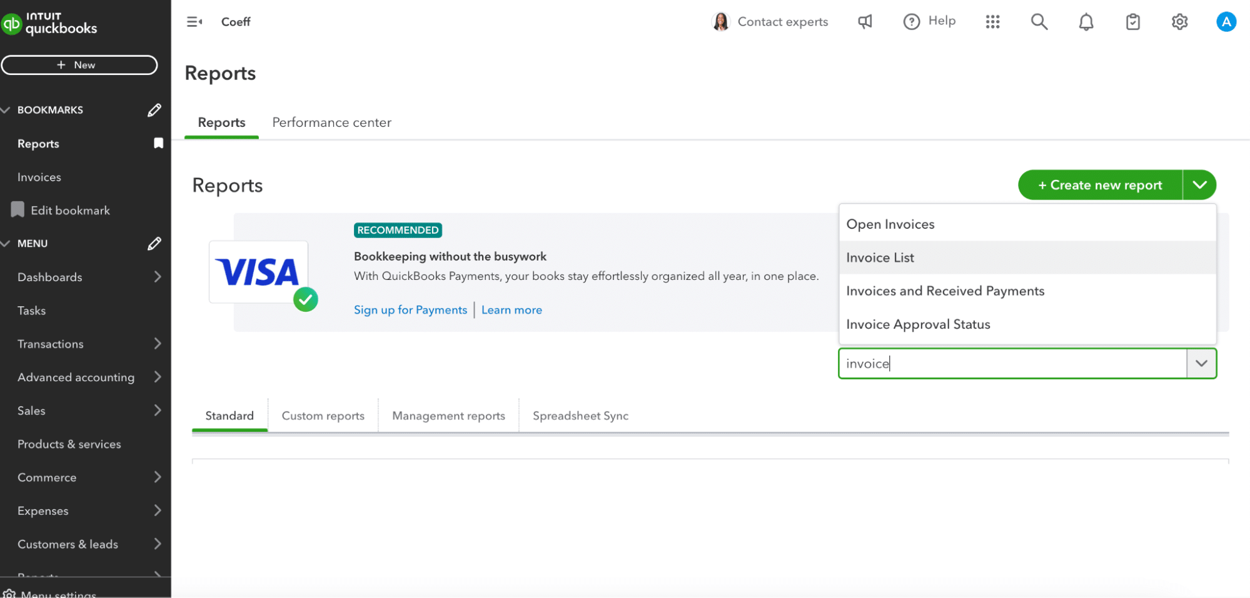
Task: Switch to the Performance center tab
Action: click(x=332, y=122)
